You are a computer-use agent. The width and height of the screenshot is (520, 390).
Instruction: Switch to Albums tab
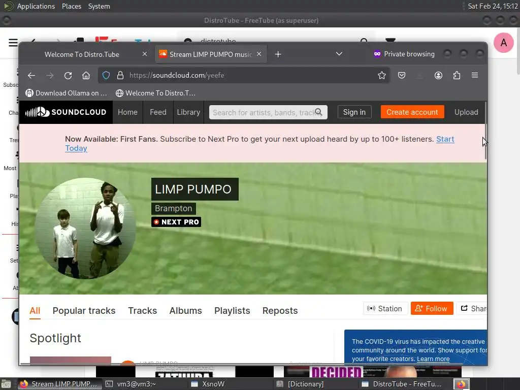tap(186, 311)
